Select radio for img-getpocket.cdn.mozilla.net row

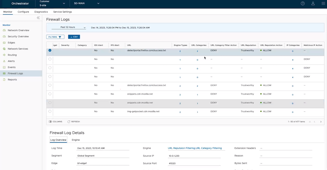[50, 111]
